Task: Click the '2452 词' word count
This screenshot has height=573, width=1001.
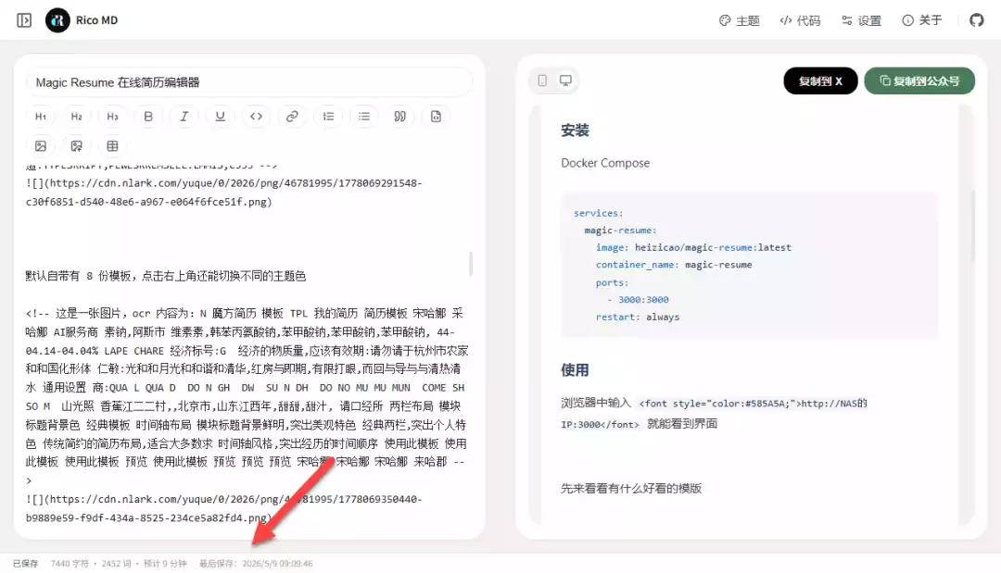Action: (116, 564)
